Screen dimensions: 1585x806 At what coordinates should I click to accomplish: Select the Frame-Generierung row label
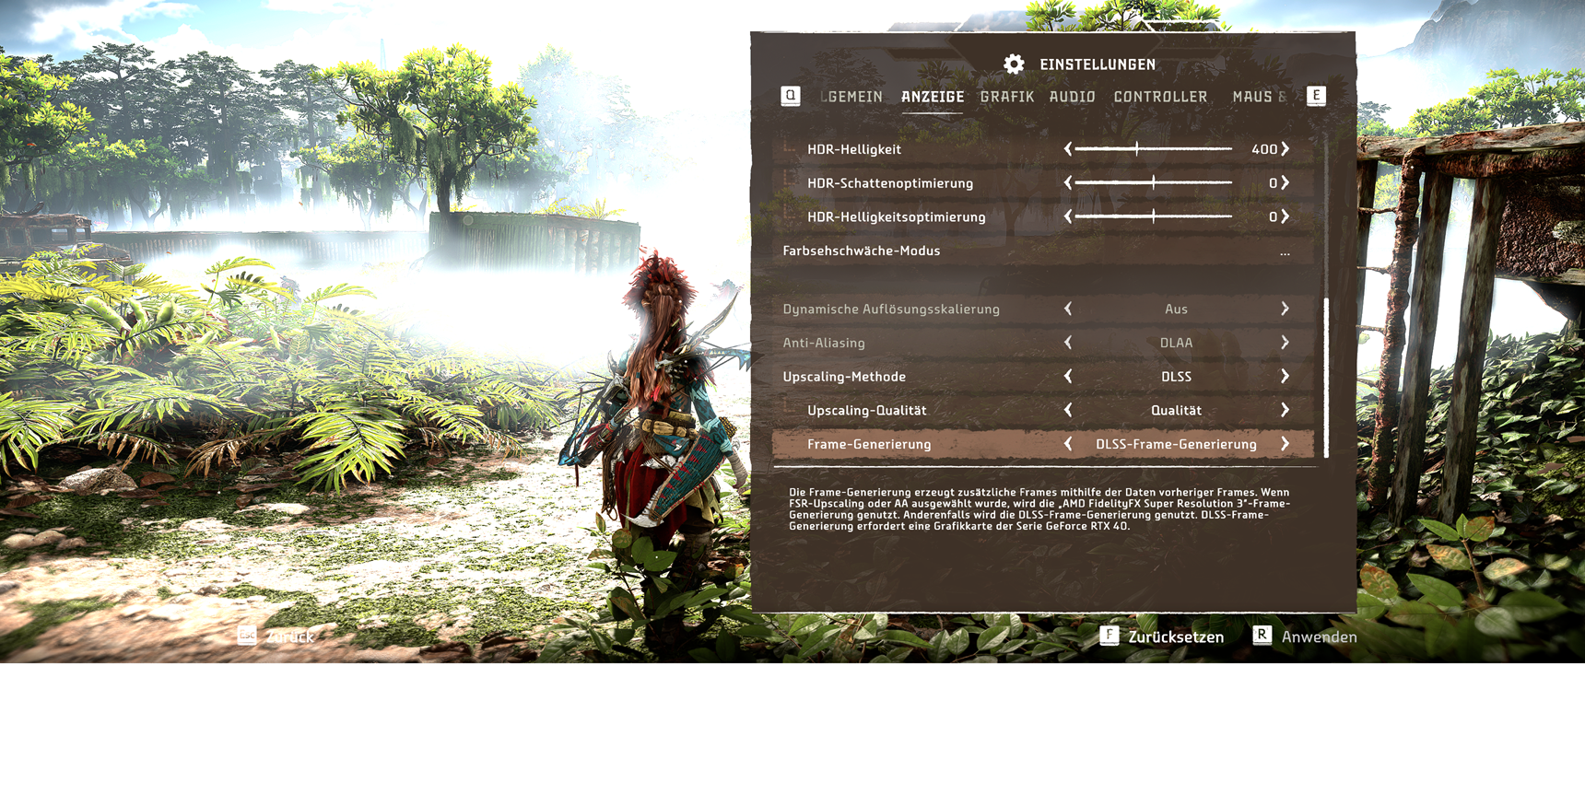(x=869, y=444)
